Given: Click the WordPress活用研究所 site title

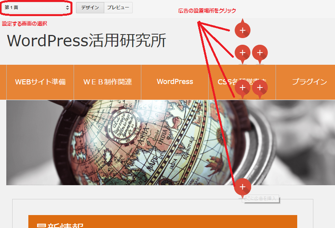Looking at the screenshot, I should (x=87, y=40).
